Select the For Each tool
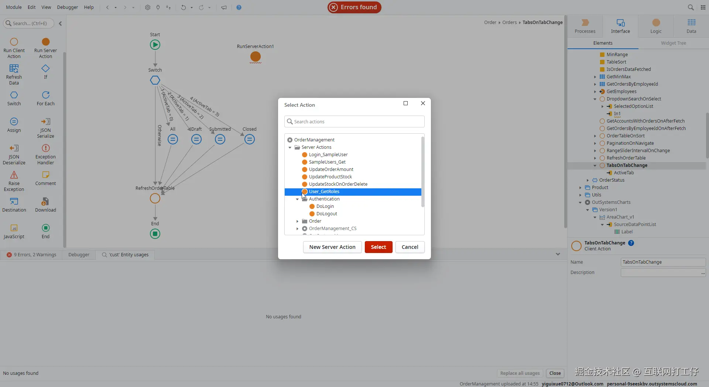 [45, 98]
